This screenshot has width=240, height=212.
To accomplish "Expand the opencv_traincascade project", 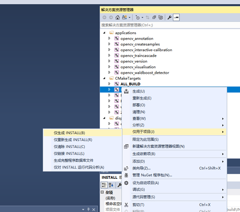I will click(x=109, y=56).
